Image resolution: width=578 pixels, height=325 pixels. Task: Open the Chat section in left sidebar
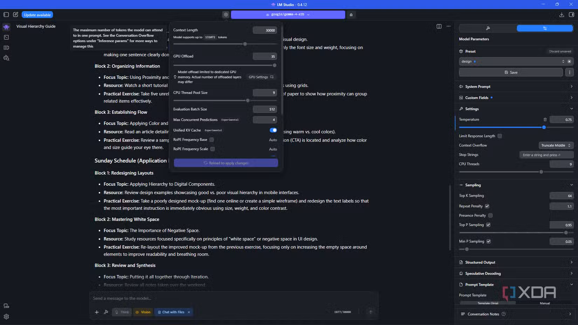6,27
